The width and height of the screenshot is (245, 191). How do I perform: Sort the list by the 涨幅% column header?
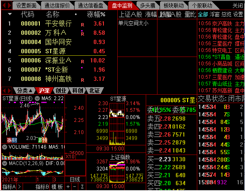point(96,15)
